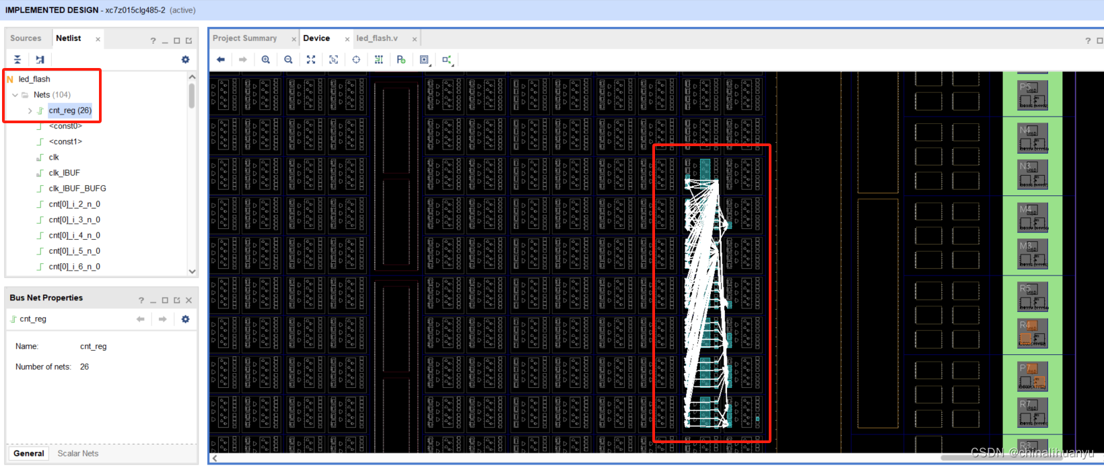The image size is (1104, 466).
Task: Click the Number of nets value 26
Action: click(x=84, y=367)
